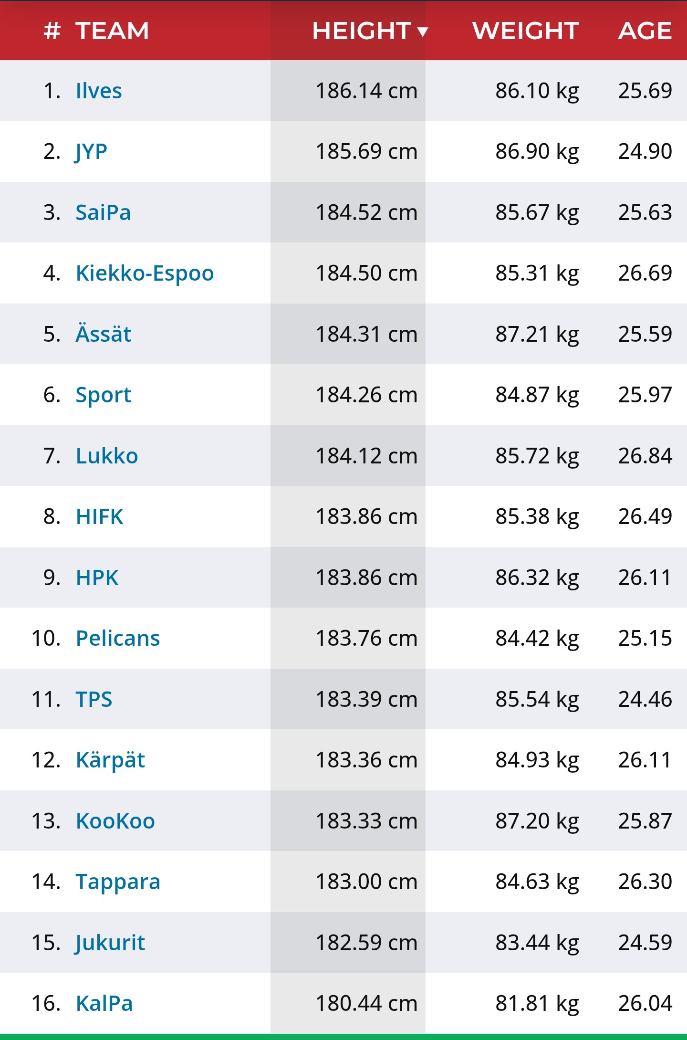Click the HEIGHT sort arrow icon
This screenshot has height=1040, width=687.
tap(422, 32)
